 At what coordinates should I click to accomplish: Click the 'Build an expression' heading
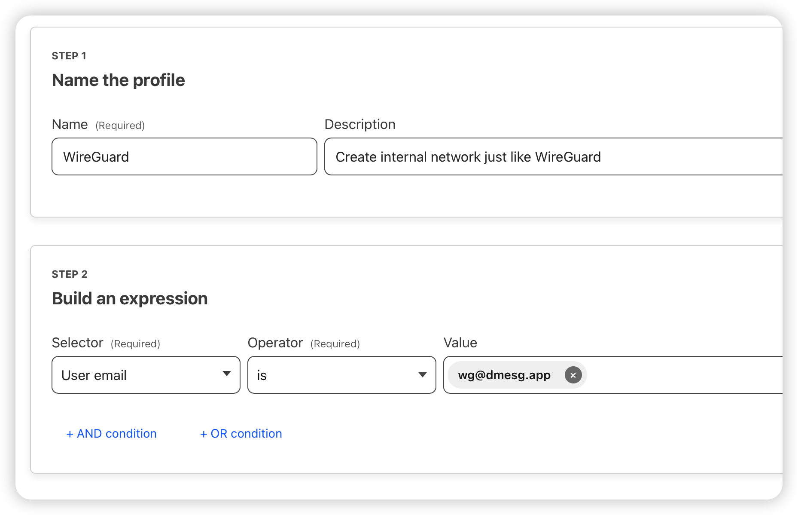tap(130, 298)
